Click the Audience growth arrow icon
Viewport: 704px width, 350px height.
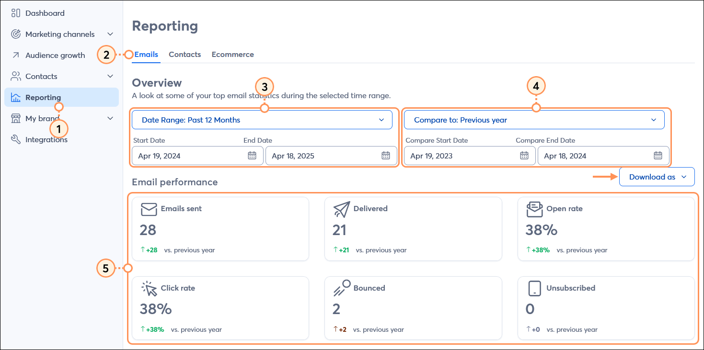click(16, 55)
